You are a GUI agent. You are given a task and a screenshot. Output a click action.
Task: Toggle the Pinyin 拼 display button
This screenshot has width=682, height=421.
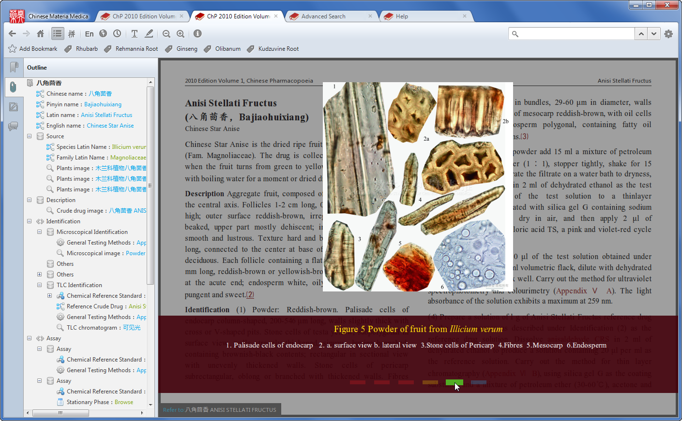click(x=72, y=34)
